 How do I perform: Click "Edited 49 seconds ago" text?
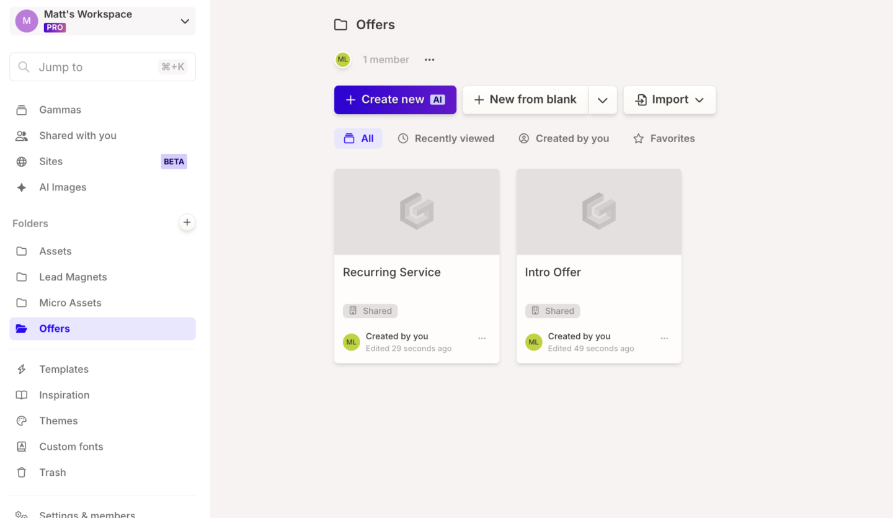coord(591,349)
